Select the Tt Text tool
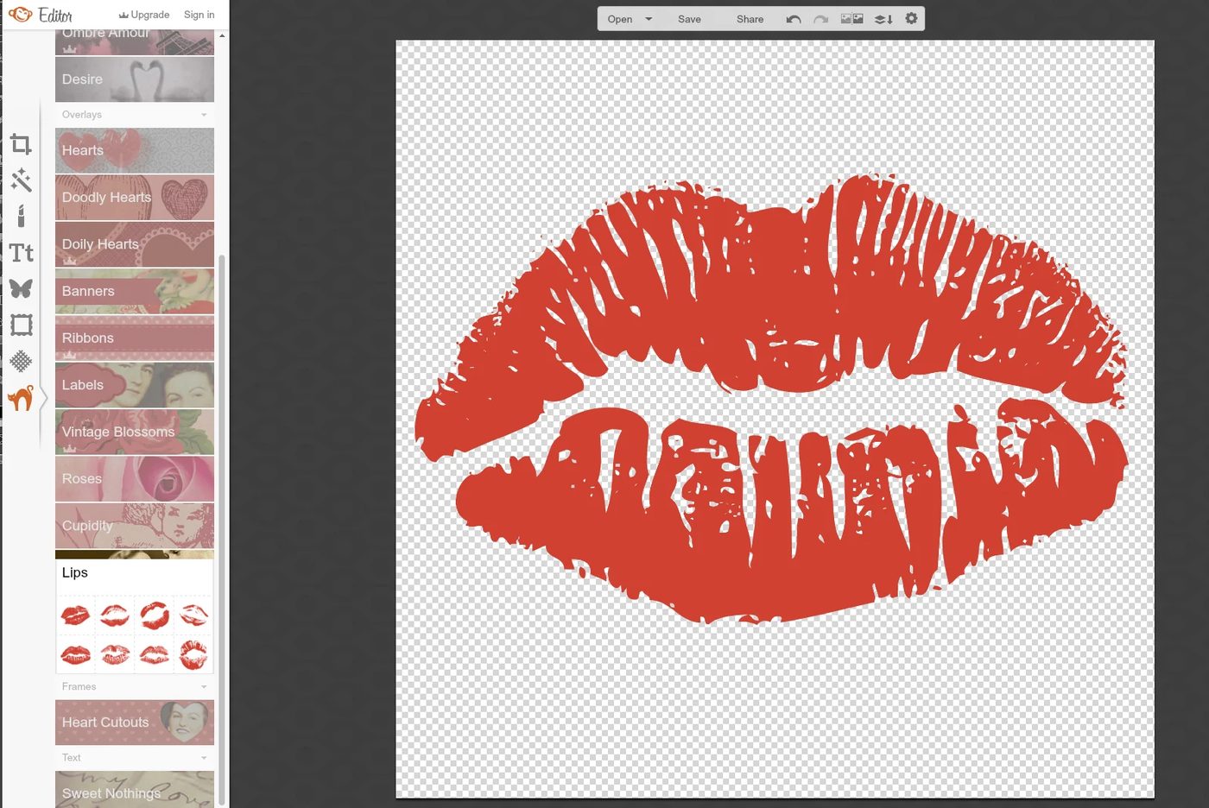This screenshot has height=808, width=1209. tap(21, 252)
